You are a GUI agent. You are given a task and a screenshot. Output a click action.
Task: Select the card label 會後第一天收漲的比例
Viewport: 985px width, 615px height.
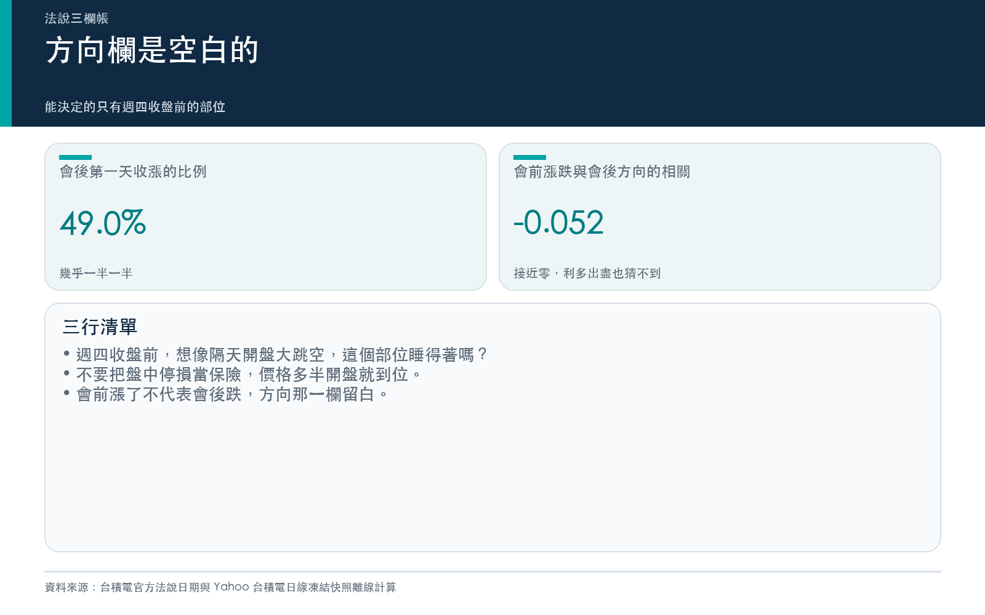coord(133,172)
